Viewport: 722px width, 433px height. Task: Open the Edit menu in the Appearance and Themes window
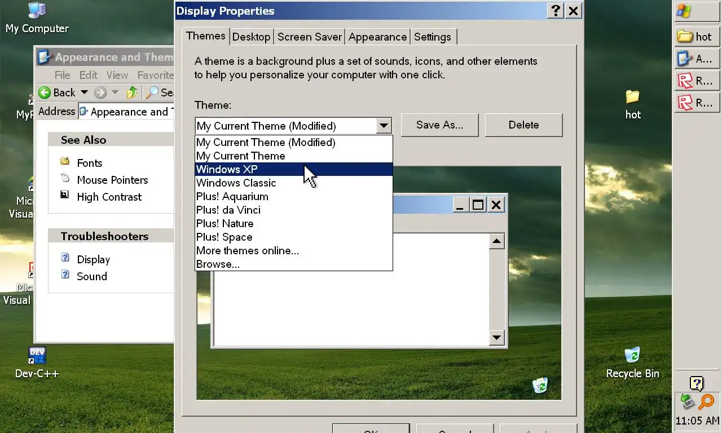[x=88, y=75]
